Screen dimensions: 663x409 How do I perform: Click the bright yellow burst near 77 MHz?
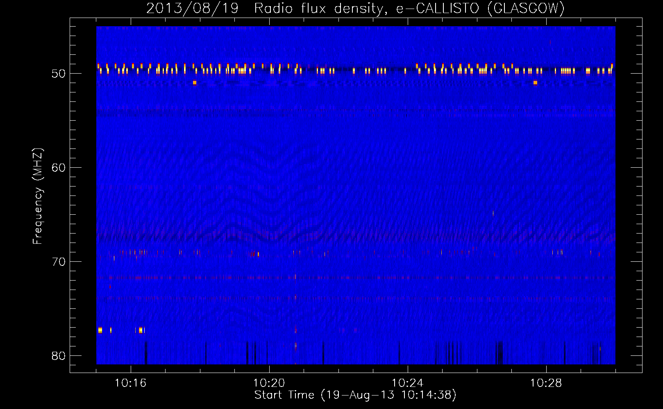click(x=100, y=330)
